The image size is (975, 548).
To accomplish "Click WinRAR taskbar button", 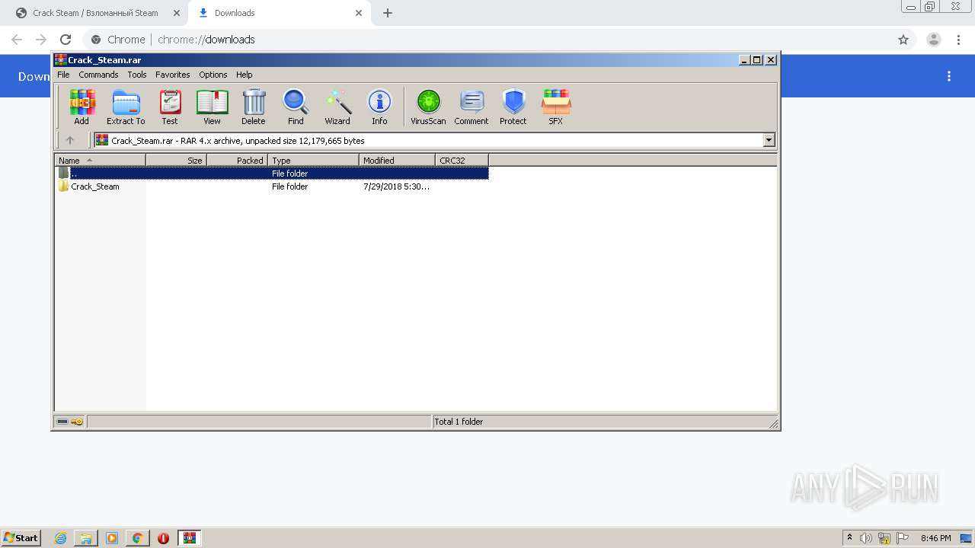I will pyautogui.click(x=190, y=538).
